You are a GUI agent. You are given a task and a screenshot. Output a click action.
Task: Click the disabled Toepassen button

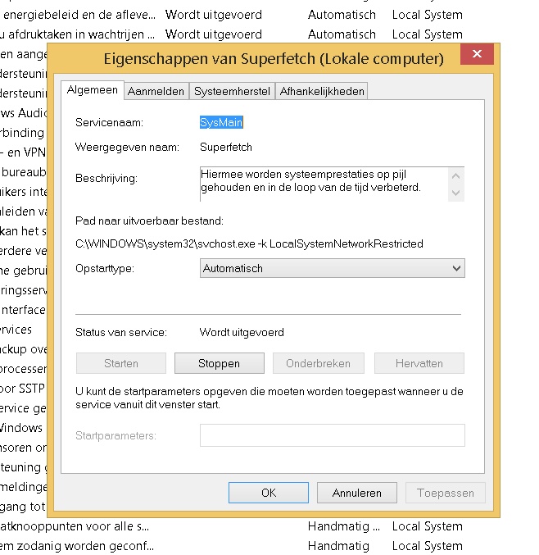pos(446,493)
